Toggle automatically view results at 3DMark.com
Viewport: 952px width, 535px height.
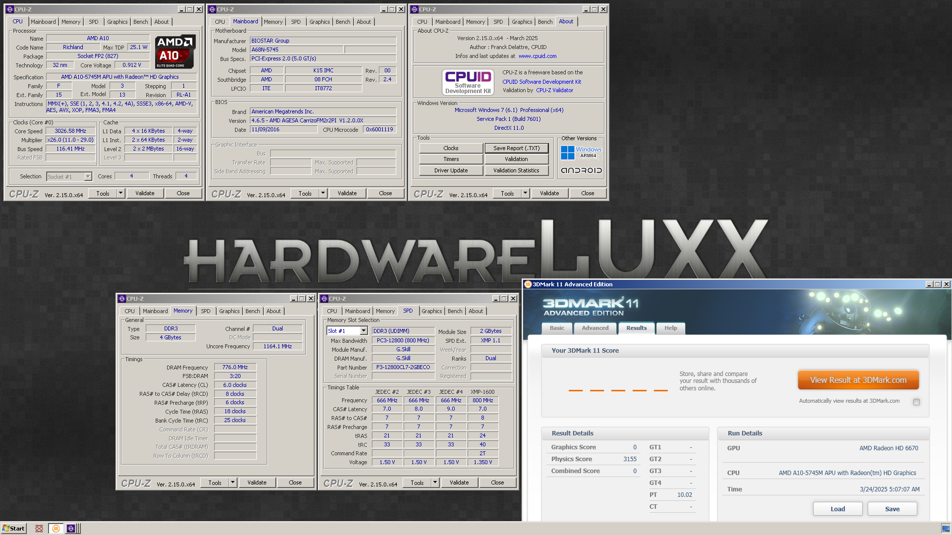(x=916, y=402)
